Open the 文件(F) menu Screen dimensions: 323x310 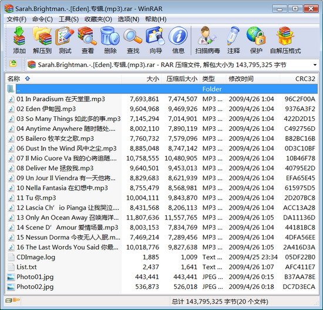coord(16,19)
